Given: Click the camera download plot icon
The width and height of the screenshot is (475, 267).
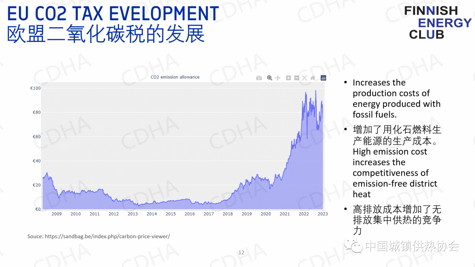Looking at the screenshot, I should (x=259, y=78).
